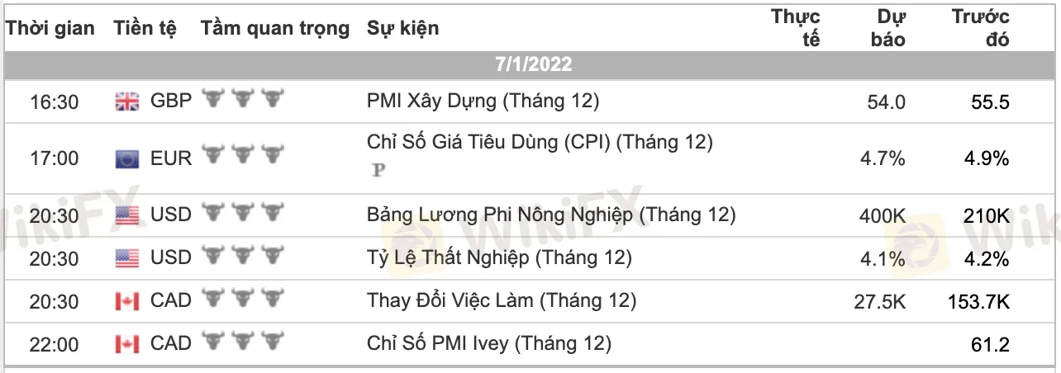
Task: Open the Chỉ Số Giá Tiêu Dùng (CPI) event
Action: (539, 142)
